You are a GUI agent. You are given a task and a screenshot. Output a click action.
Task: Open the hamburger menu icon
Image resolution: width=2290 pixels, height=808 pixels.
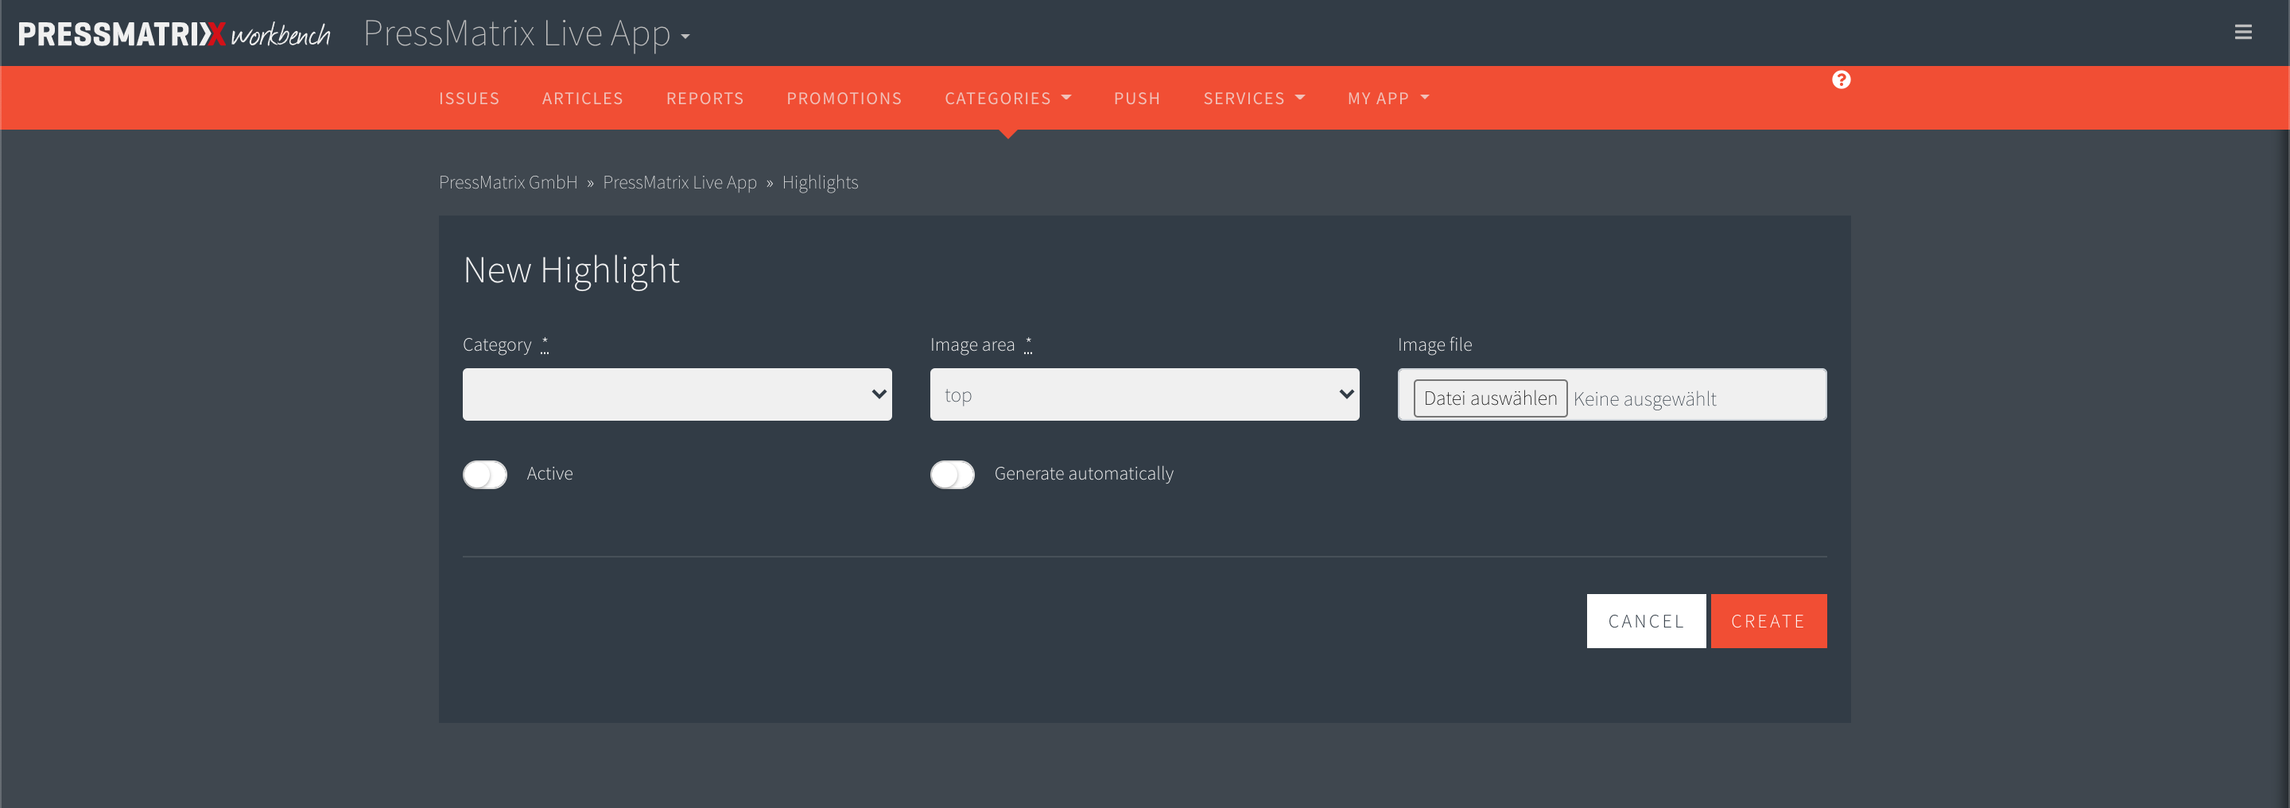tap(2243, 33)
